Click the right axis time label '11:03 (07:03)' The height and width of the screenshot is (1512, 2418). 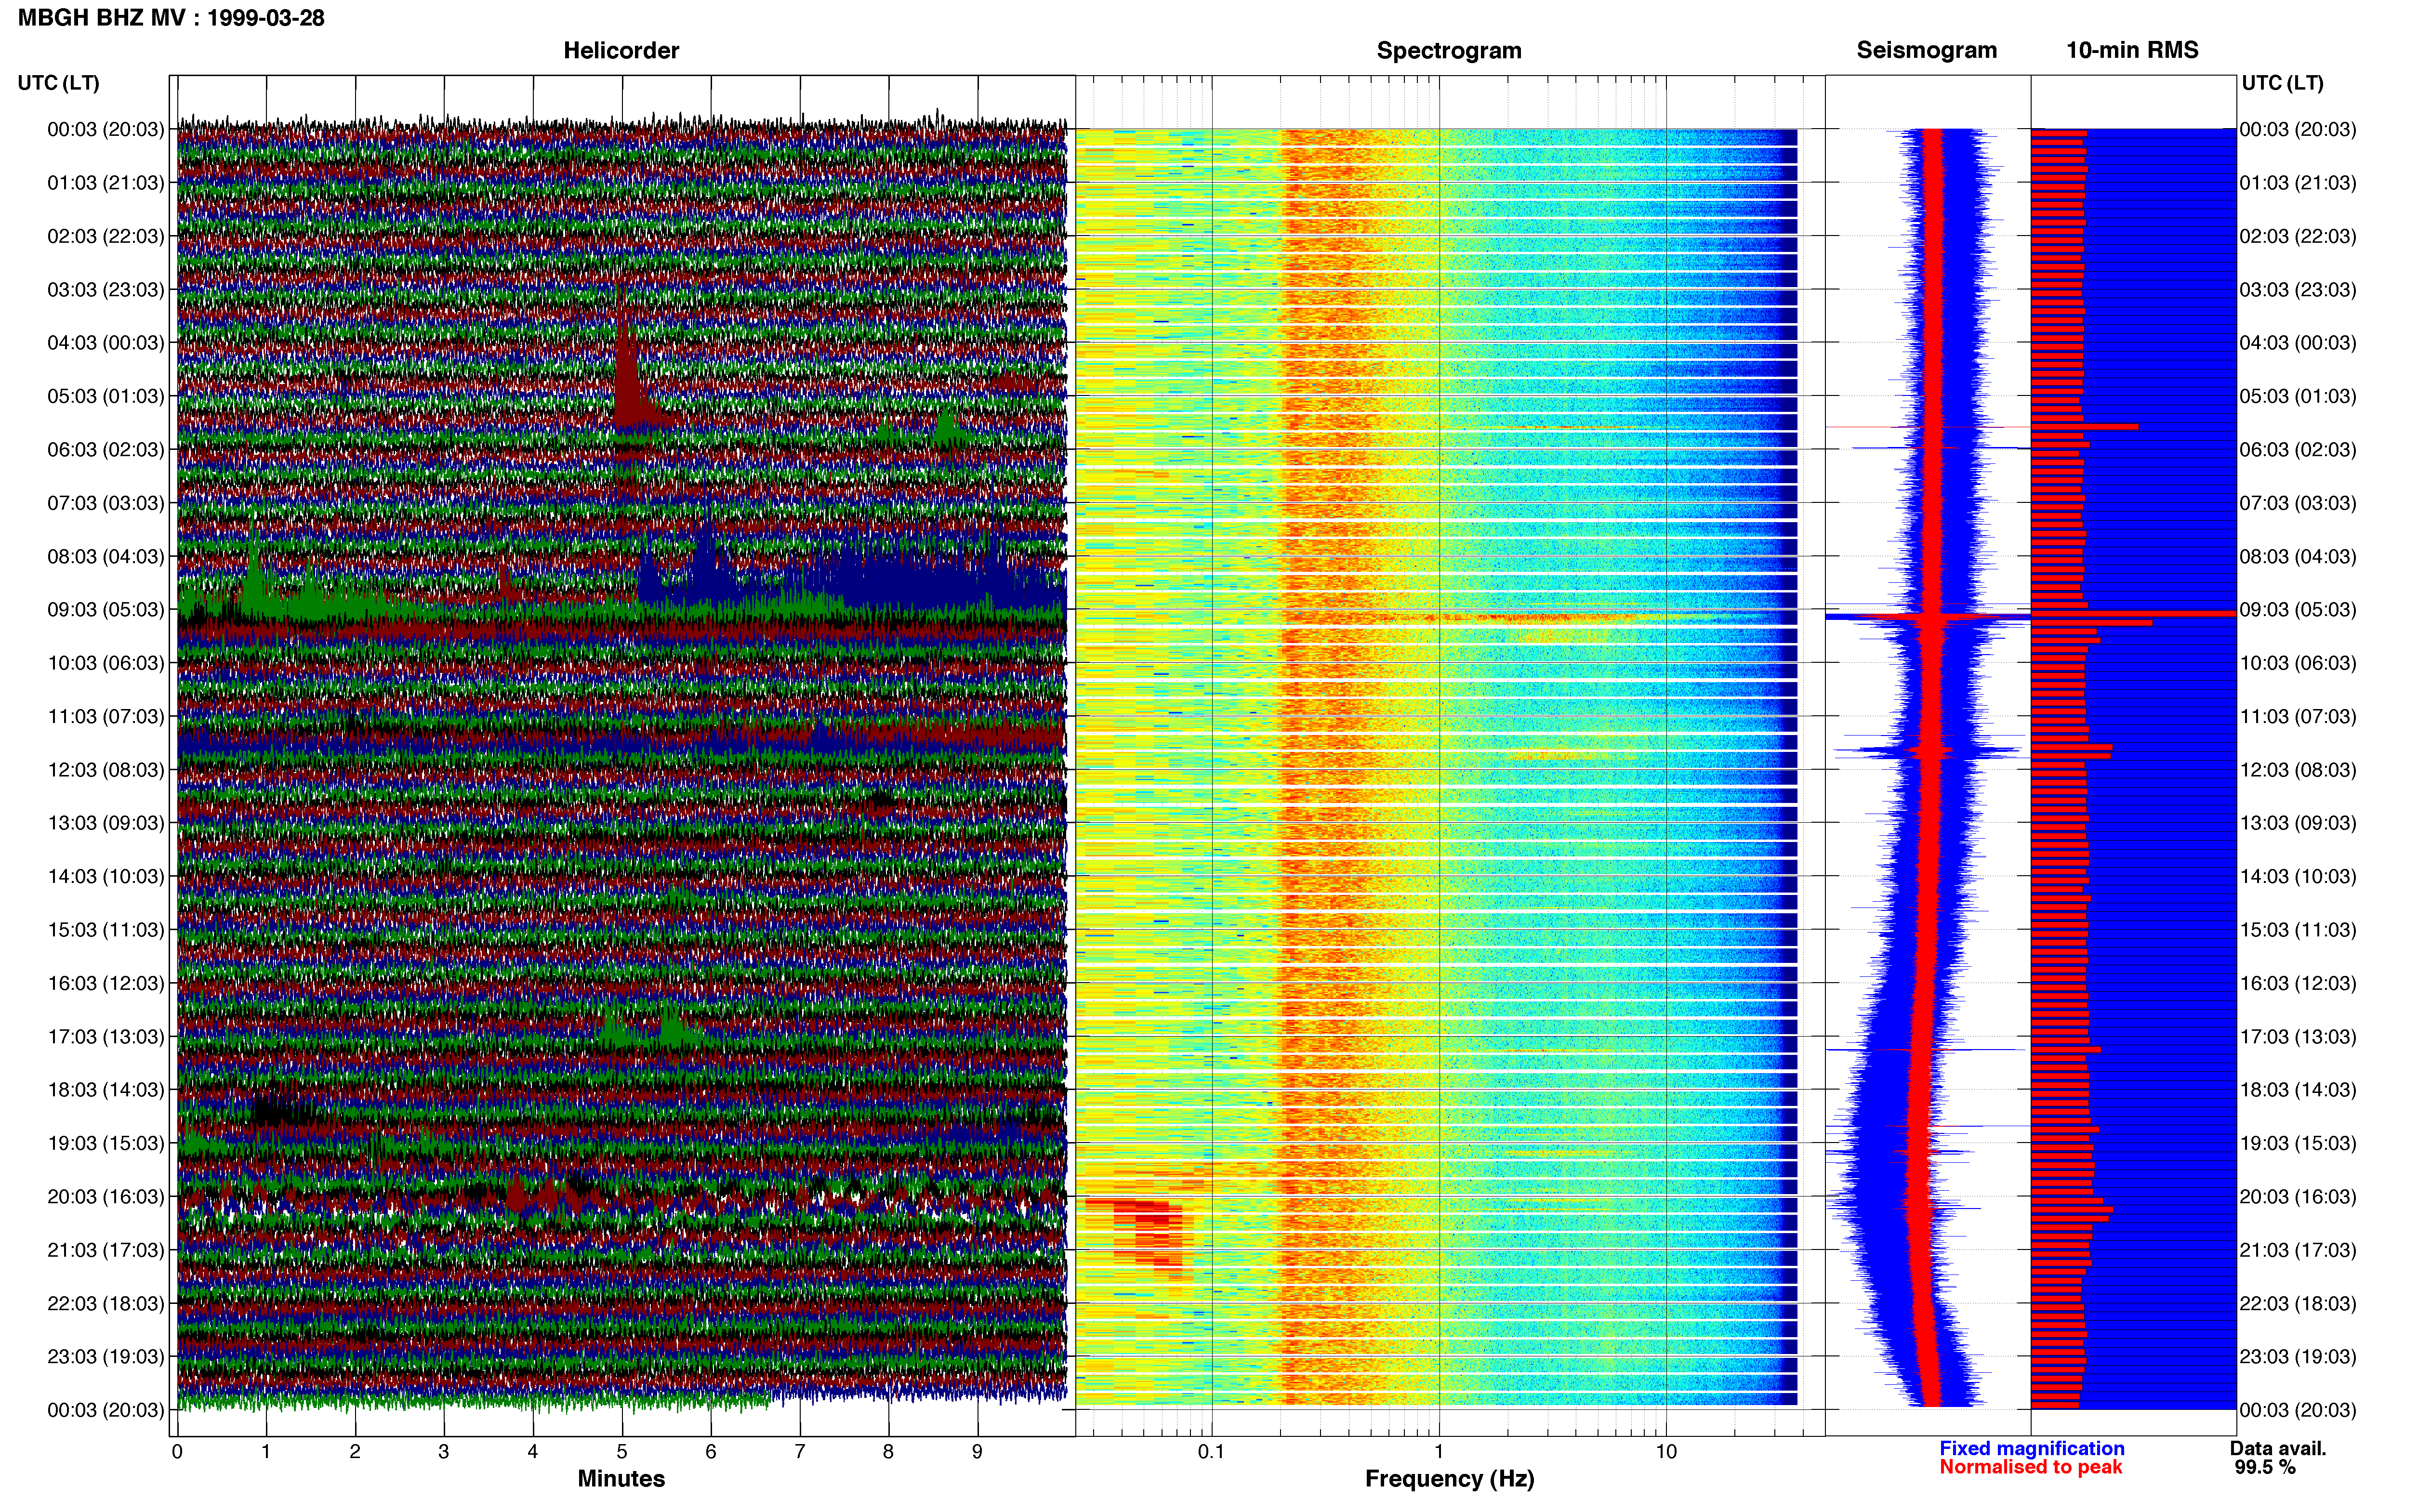click(2298, 717)
